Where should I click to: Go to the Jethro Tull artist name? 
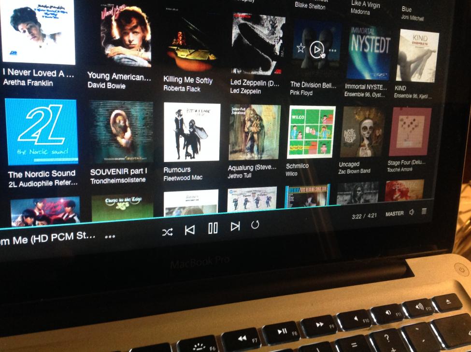(240, 175)
